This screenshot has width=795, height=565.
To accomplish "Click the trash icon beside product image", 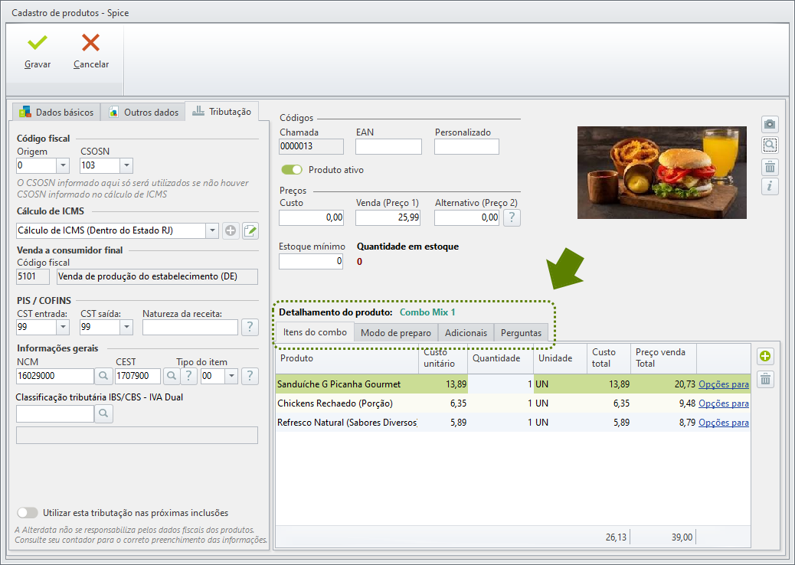I will pos(770,166).
